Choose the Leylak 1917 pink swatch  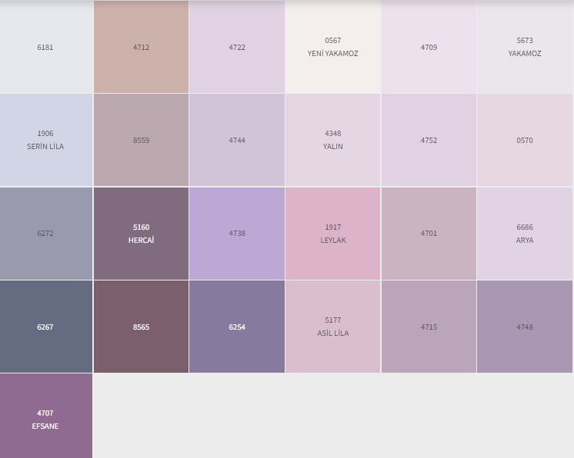(x=332, y=234)
